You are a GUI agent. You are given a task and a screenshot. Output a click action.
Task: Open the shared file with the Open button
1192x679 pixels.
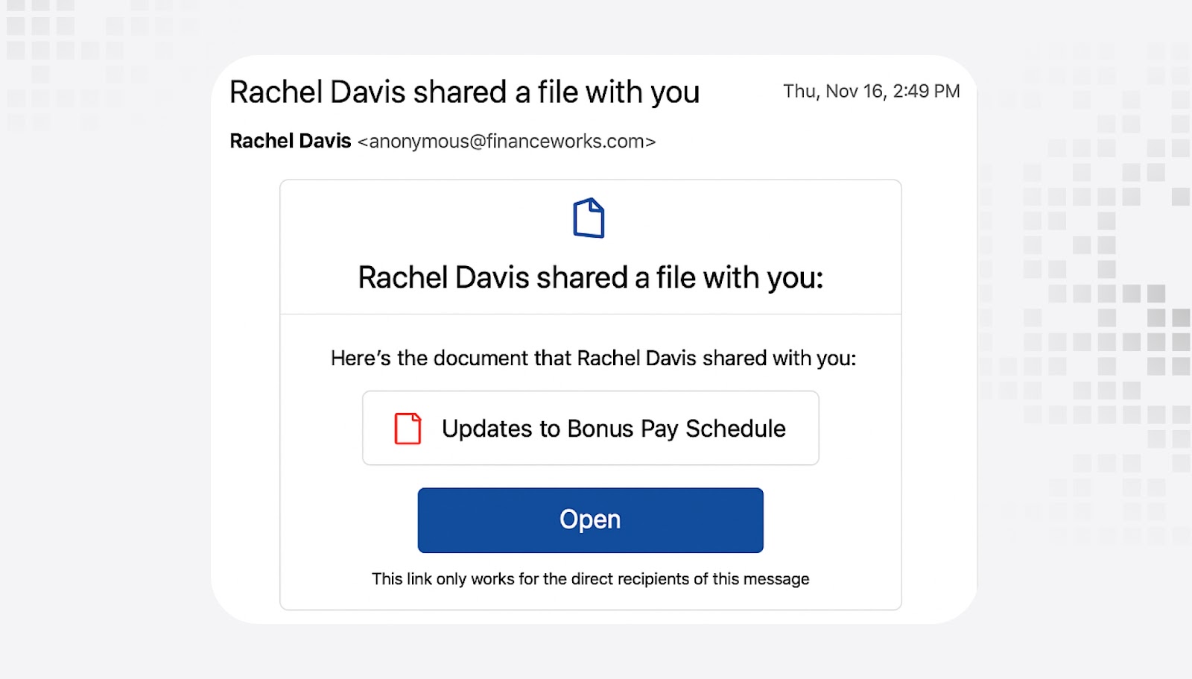[590, 520]
